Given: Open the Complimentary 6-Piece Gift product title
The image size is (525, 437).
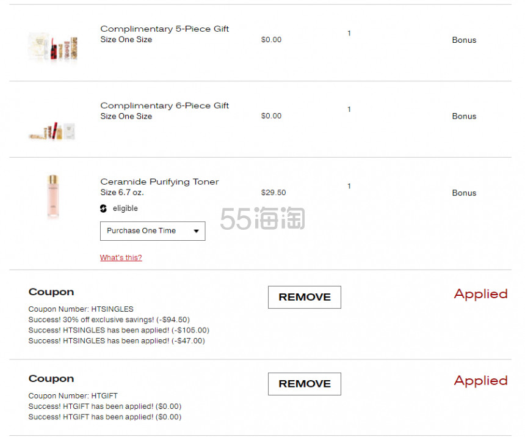Looking at the screenshot, I should (164, 106).
